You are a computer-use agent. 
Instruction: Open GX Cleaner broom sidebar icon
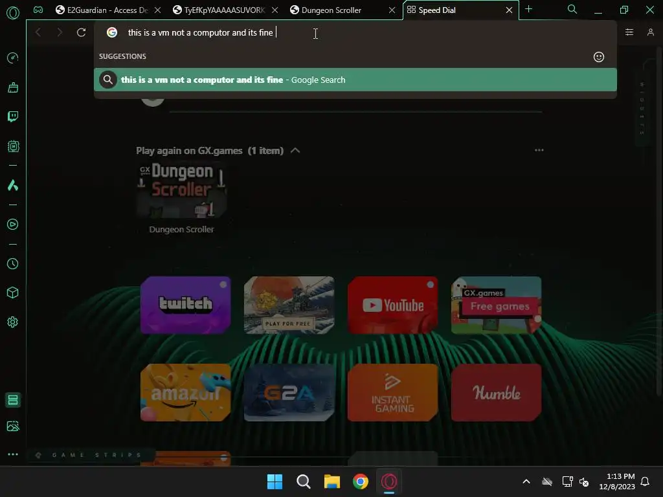click(13, 87)
